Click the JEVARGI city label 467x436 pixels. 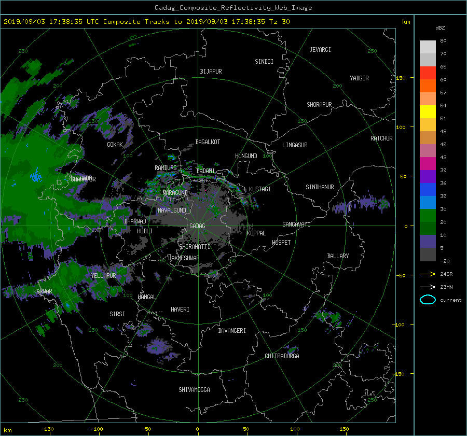click(x=320, y=50)
